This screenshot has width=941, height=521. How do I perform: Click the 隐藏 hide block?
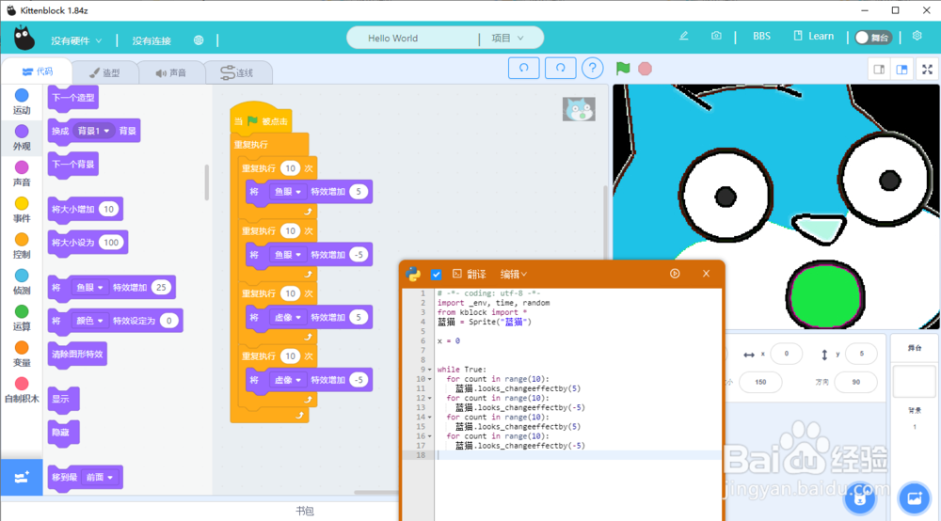63,433
